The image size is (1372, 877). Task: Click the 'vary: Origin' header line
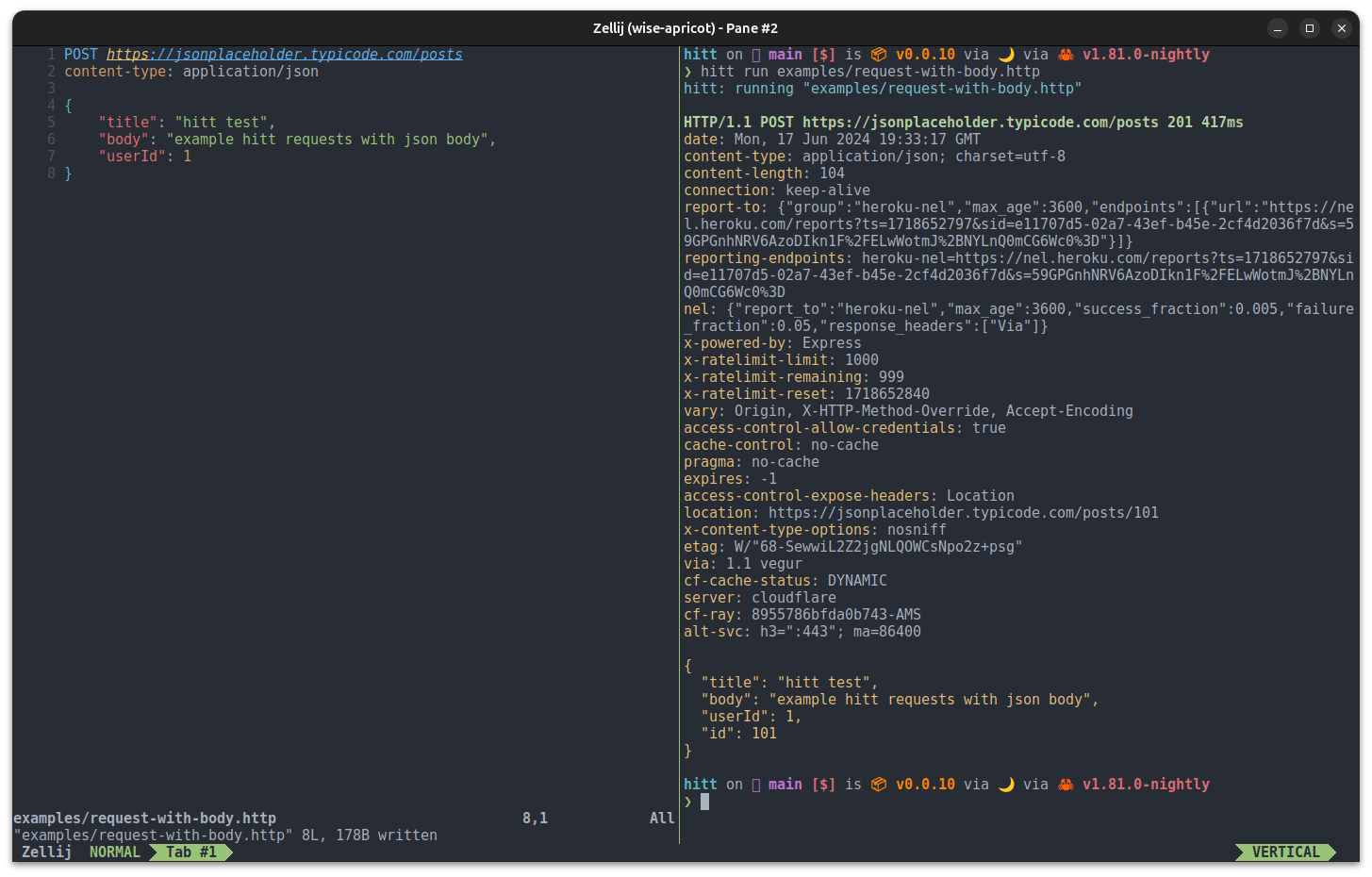coord(908,411)
